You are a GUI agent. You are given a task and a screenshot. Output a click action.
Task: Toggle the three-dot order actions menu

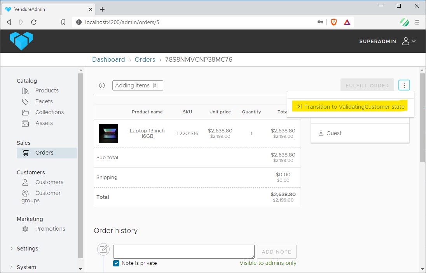404,85
